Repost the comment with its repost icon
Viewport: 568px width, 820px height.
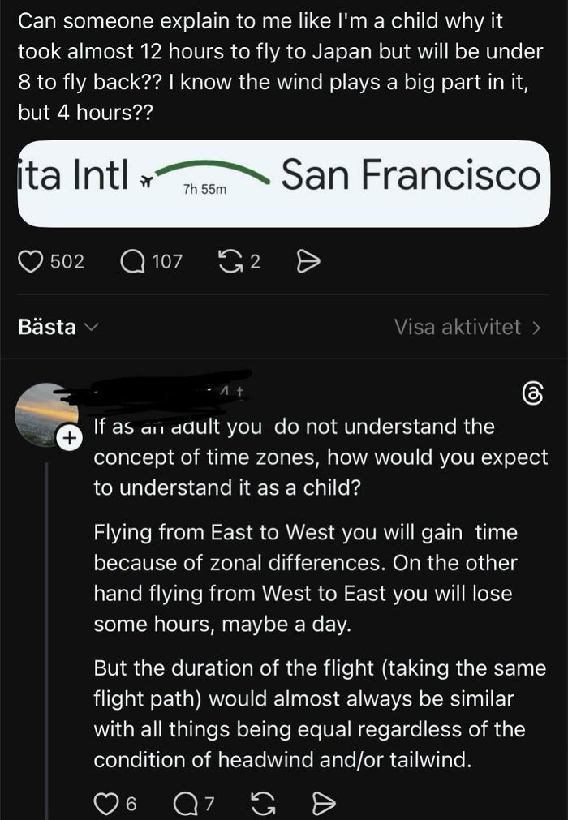pos(263,802)
